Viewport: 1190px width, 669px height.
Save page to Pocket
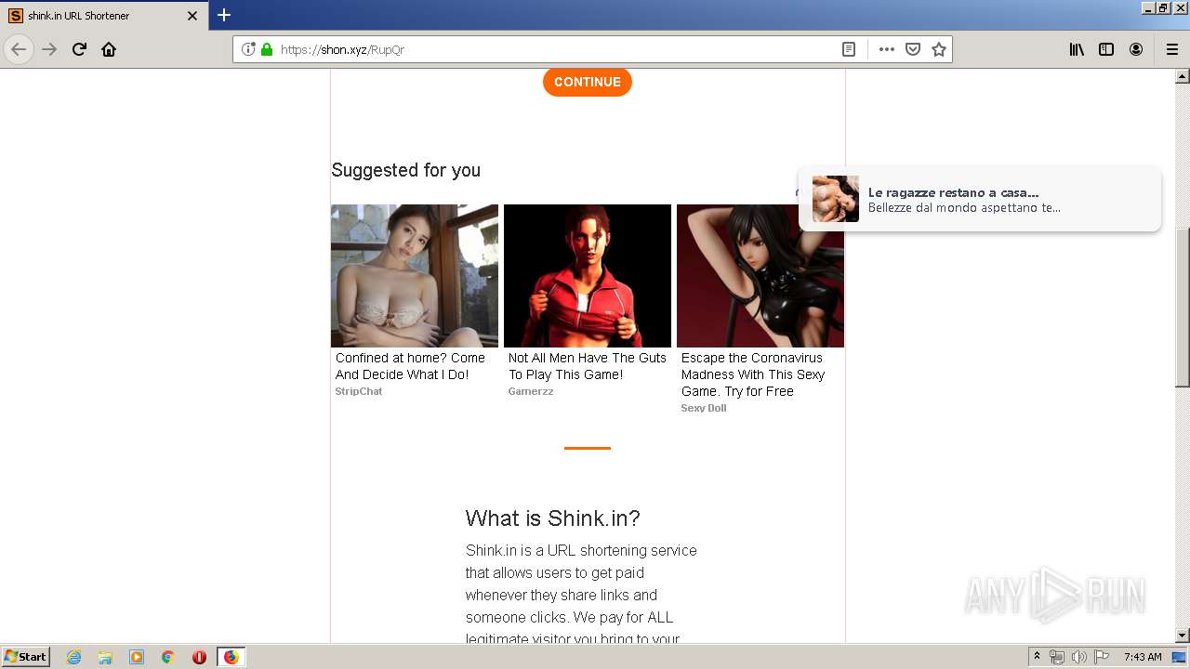pos(913,49)
